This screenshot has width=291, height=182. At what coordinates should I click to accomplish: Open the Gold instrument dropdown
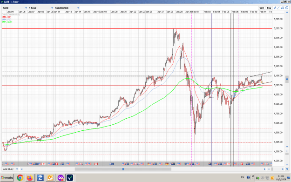(15, 8)
